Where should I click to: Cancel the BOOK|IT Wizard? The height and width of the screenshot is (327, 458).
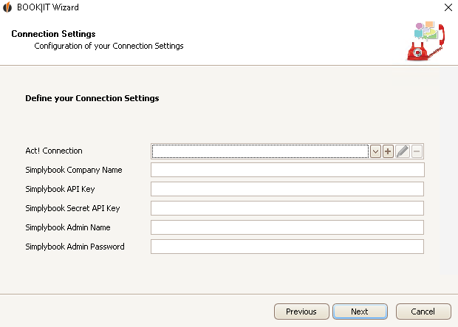(x=423, y=311)
